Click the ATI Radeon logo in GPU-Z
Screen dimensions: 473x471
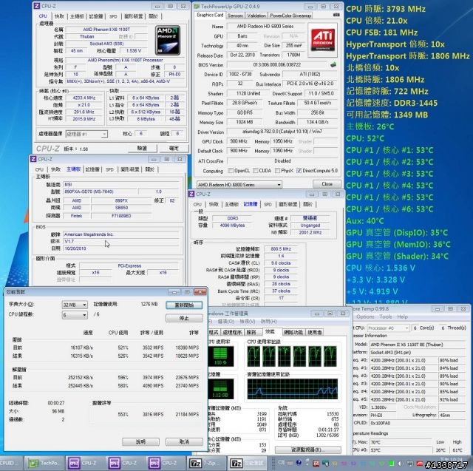pos(323,40)
